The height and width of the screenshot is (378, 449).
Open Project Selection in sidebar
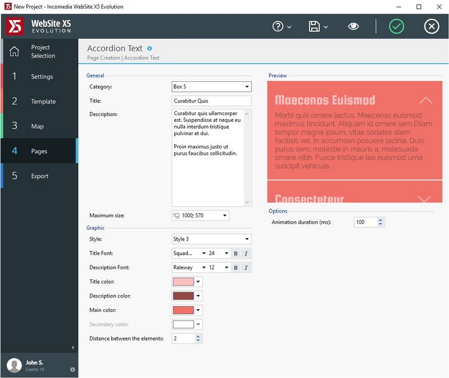coord(39,51)
